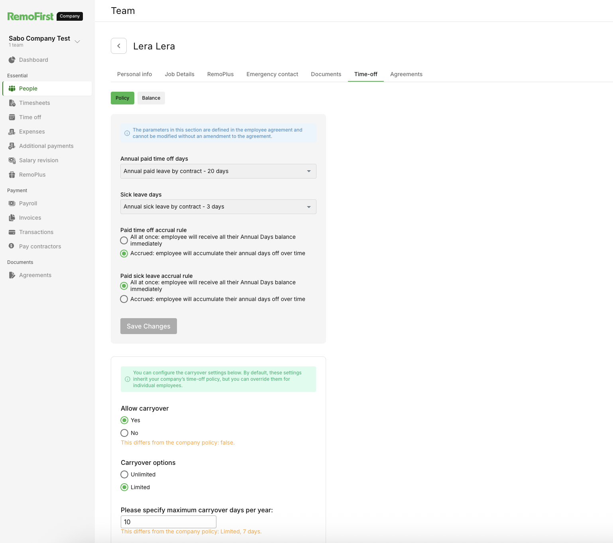Switch to the Job Details tab

(179, 74)
